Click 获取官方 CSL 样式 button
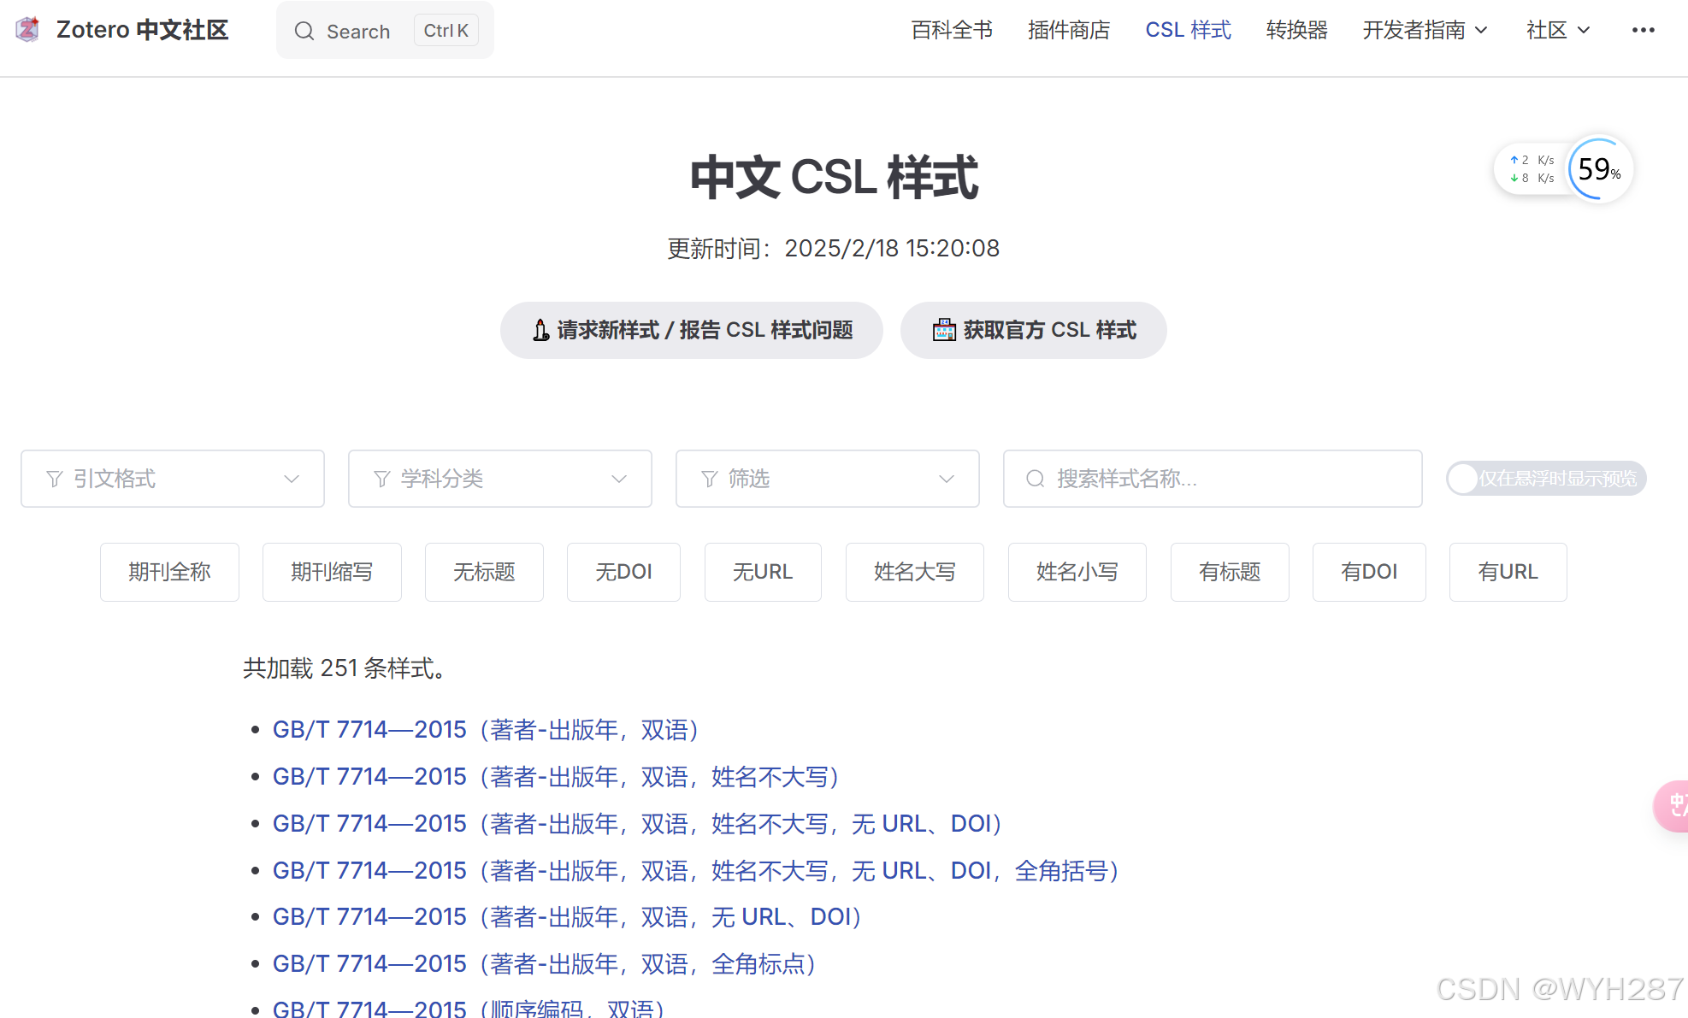The image size is (1688, 1018). coord(1033,330)
